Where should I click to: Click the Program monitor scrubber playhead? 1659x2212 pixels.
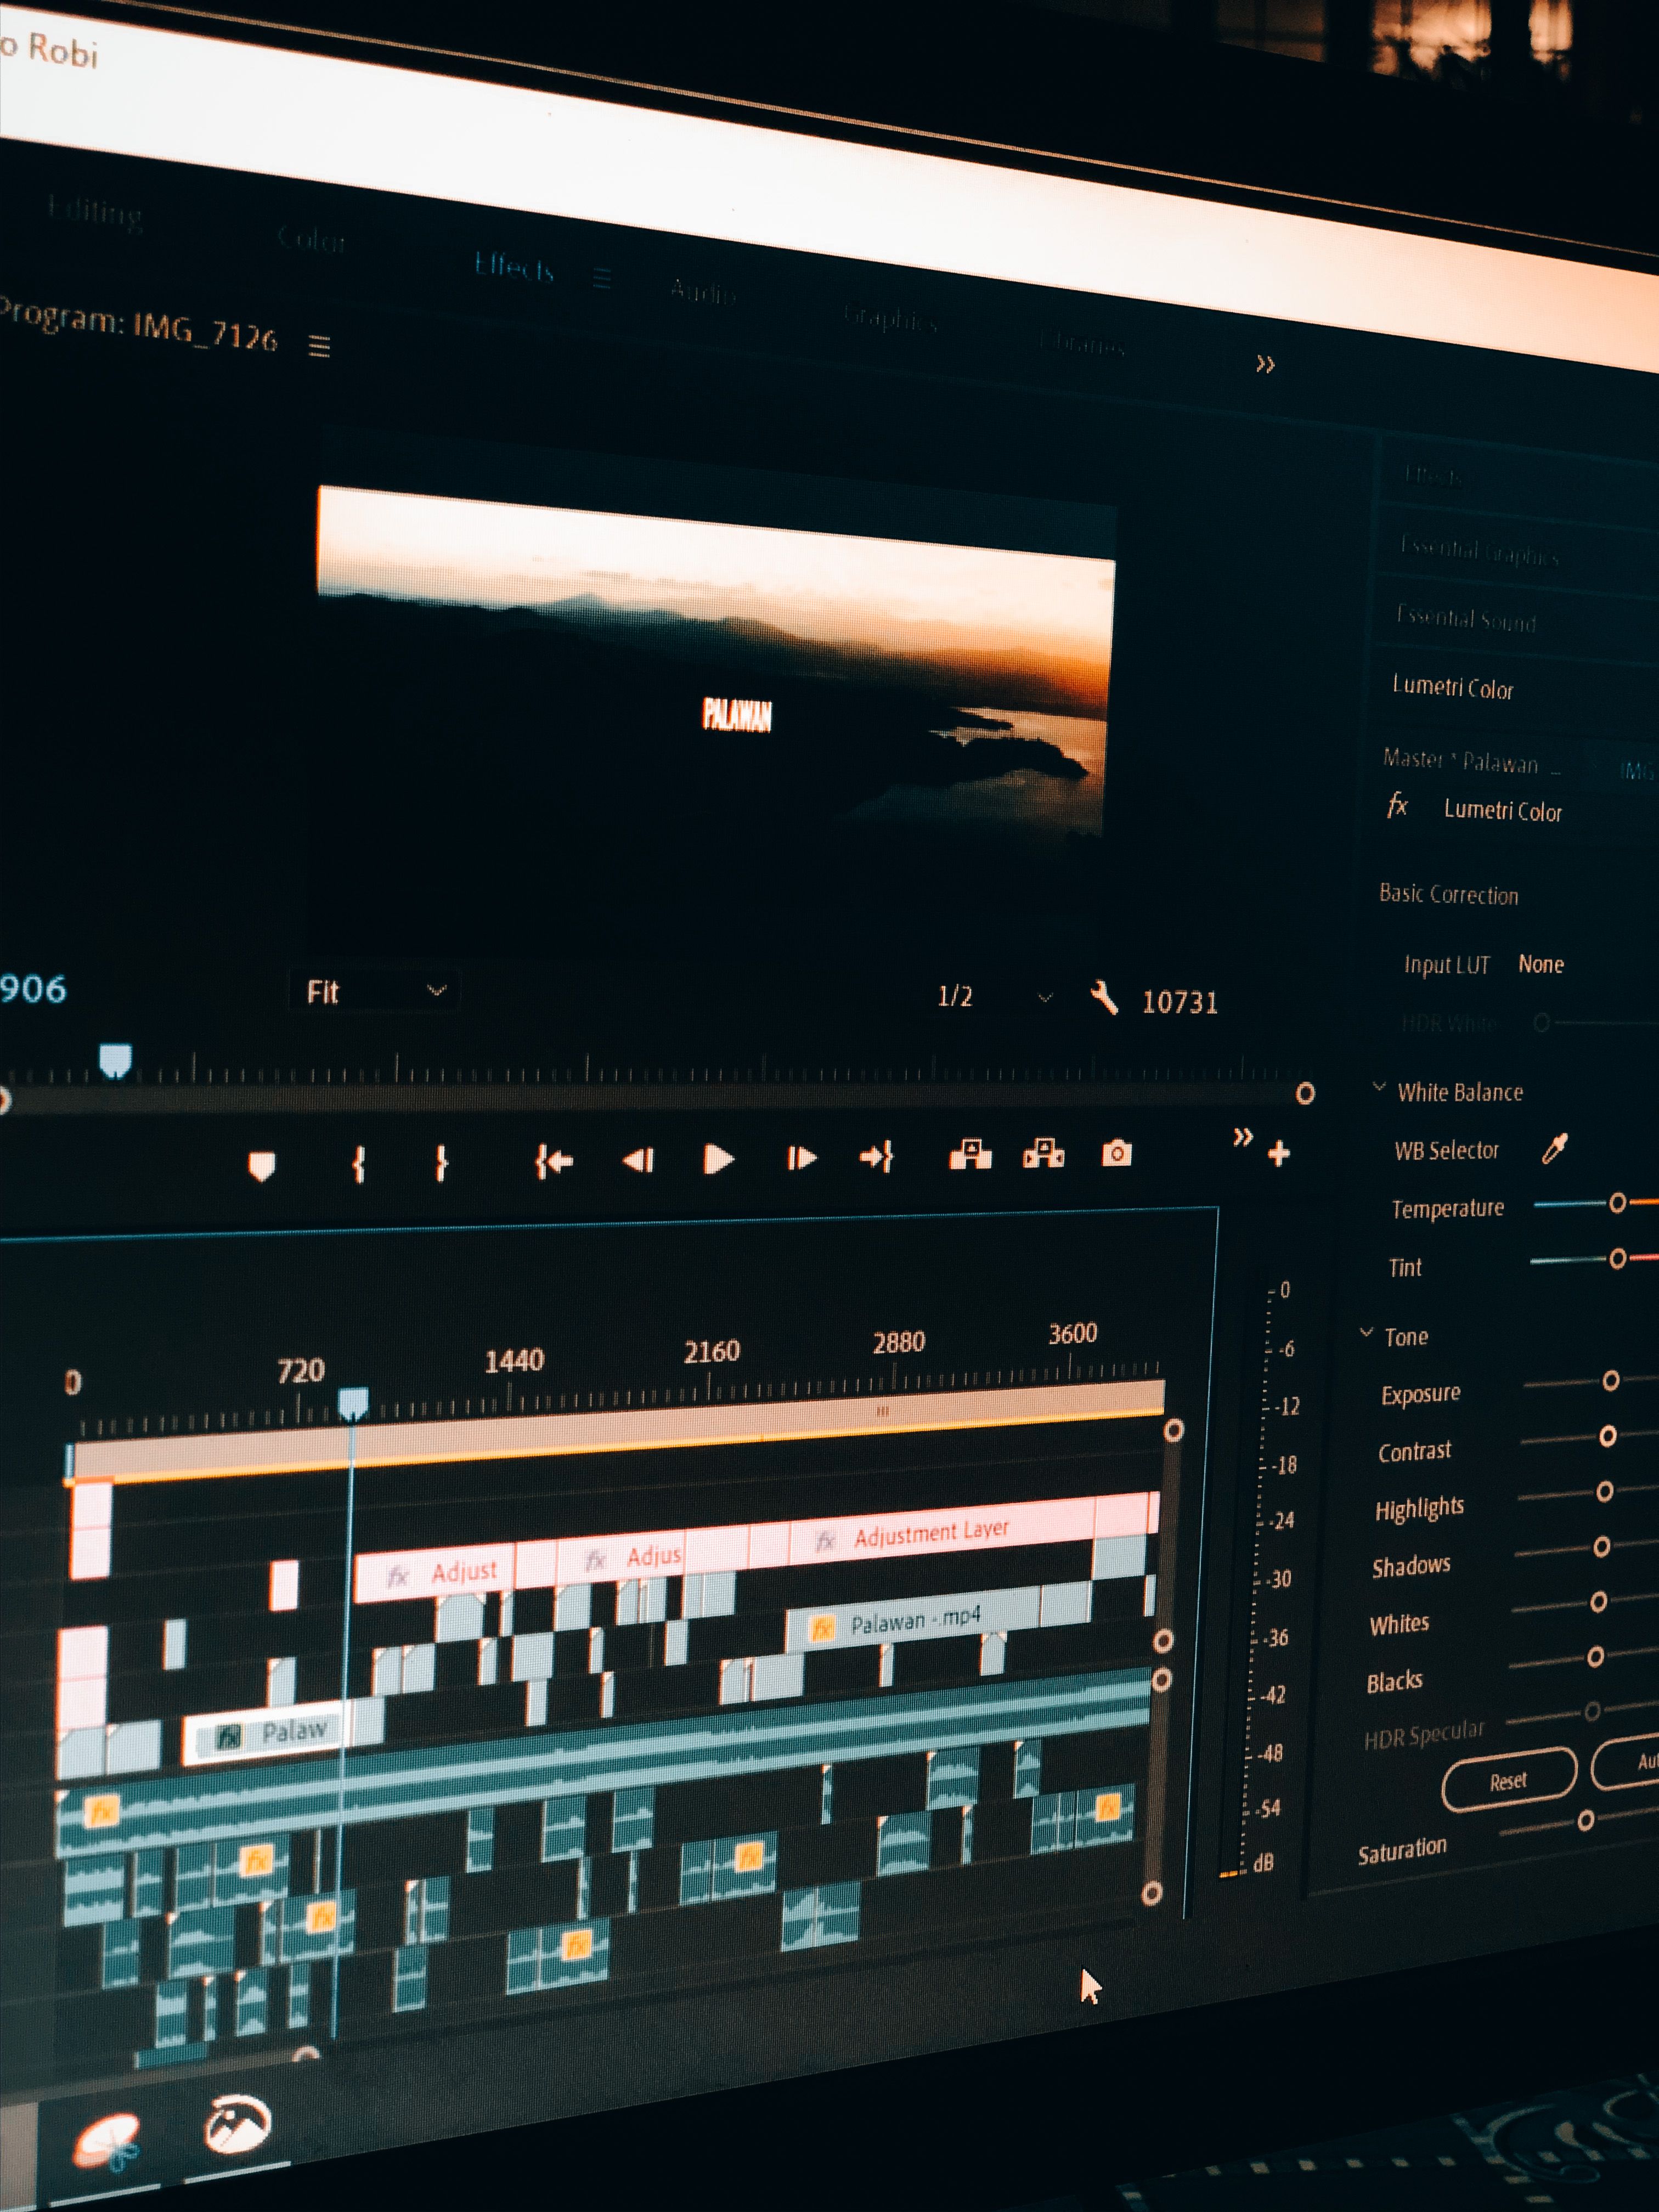coord(115,1060)
